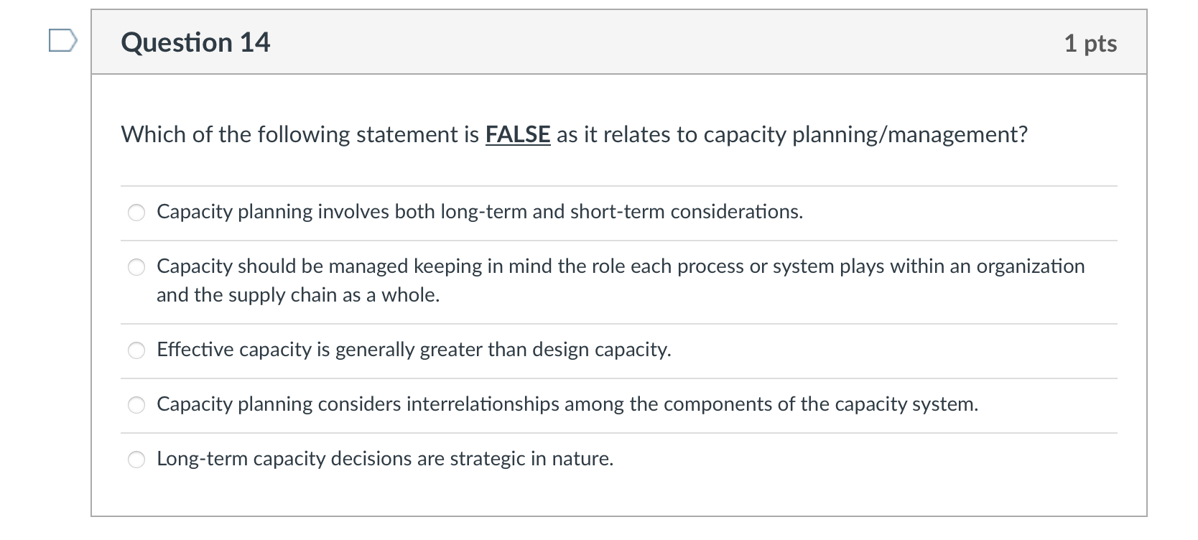Viewport: 1198px width, 540px height.
Task: Select radio for long-term and short-term considerations
Action: pos(136,213)
